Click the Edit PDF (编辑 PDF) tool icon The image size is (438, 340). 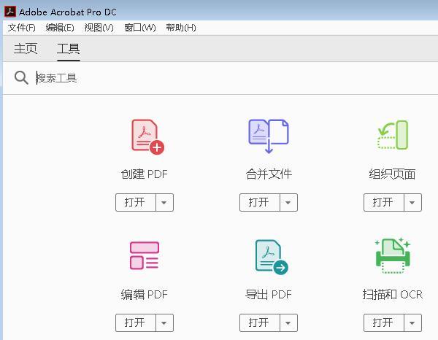145,255
